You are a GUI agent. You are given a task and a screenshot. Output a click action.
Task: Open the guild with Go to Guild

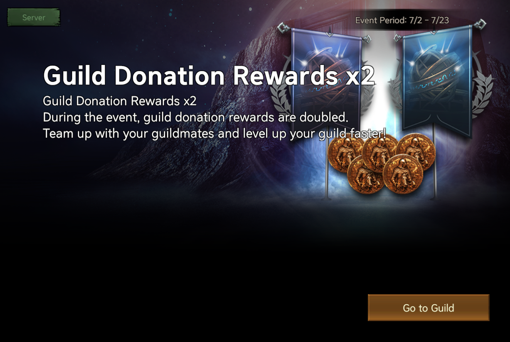coord(428,308)
